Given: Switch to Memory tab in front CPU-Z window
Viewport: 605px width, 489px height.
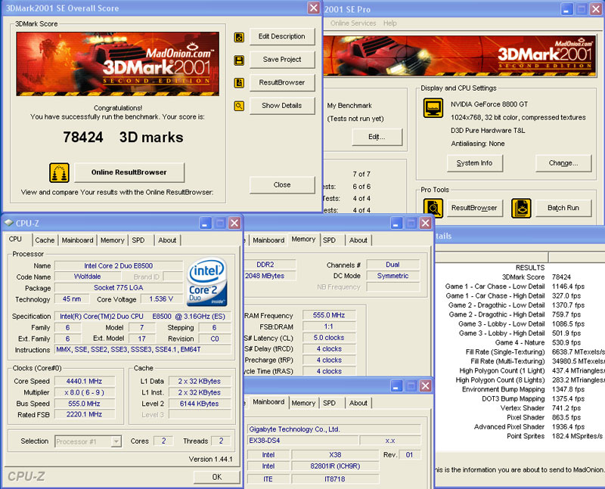Looking at the screenshot, I should pyautogui.click(x=112, y=240).
